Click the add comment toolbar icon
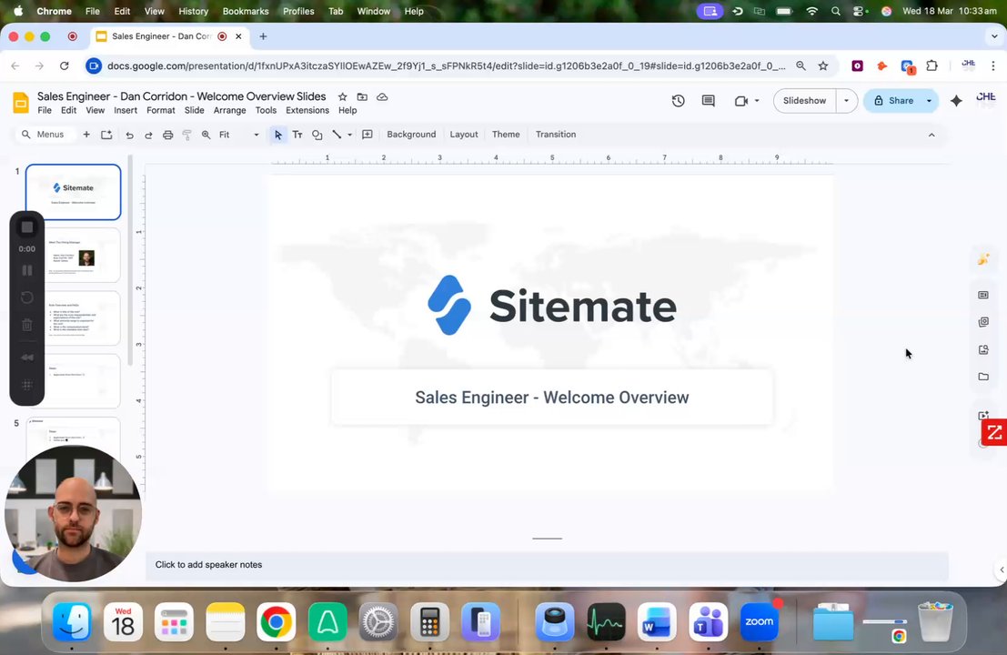 click(368, 135)
